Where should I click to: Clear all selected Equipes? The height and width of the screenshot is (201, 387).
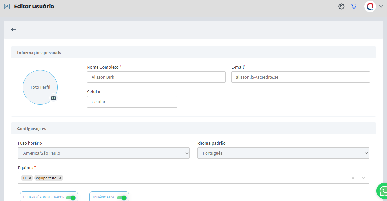point(353,178)
